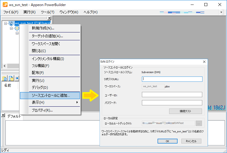
Task: Switch to the デフォルト output tab
Action: (x=14, y=116)
